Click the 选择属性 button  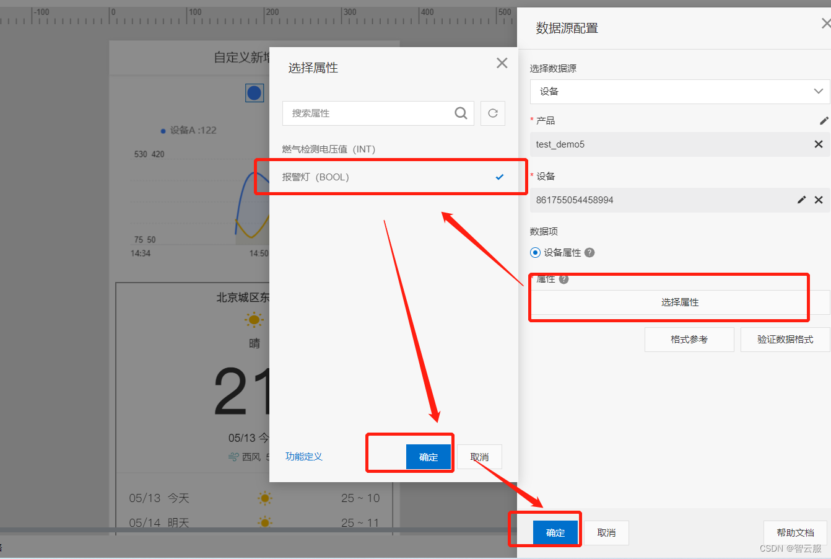[x=680, y=302]
